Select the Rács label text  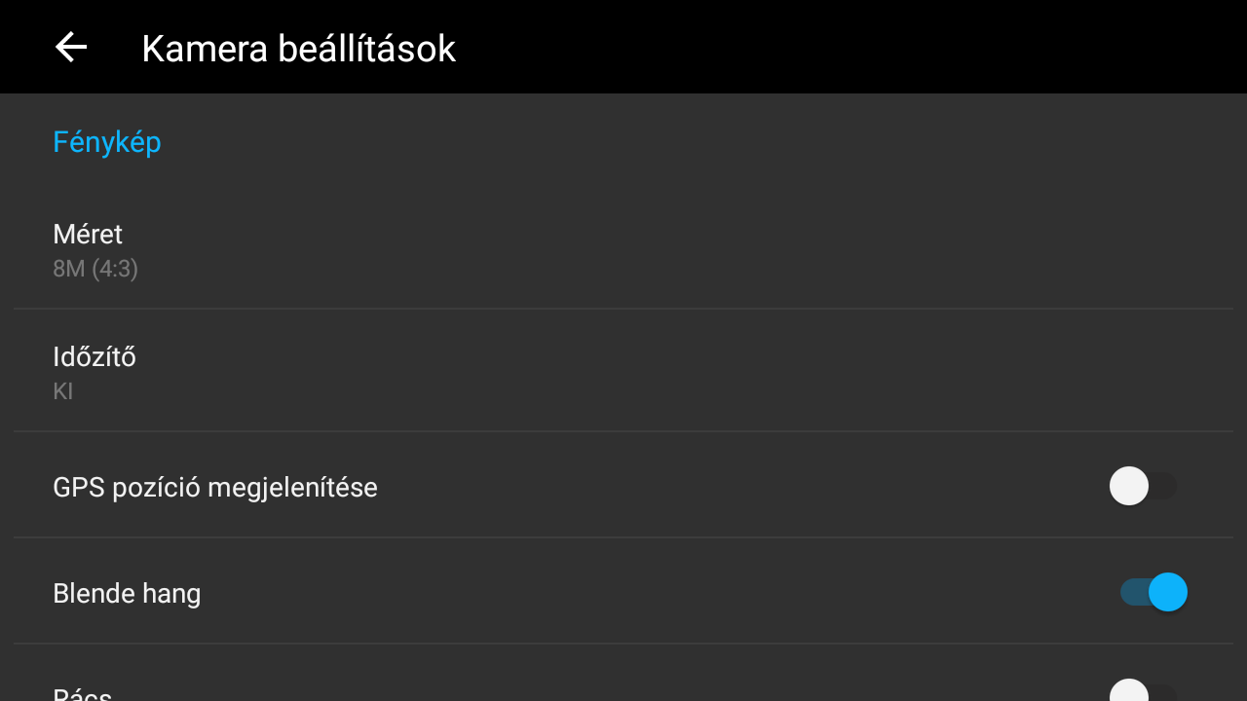point(83,695)
